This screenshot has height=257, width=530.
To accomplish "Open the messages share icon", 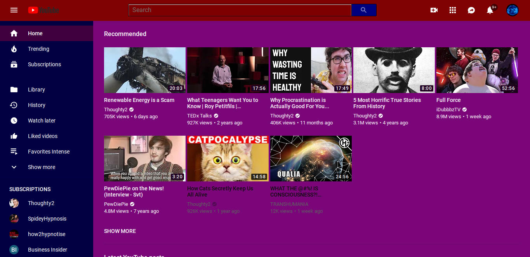I will (x=471, y=10).
